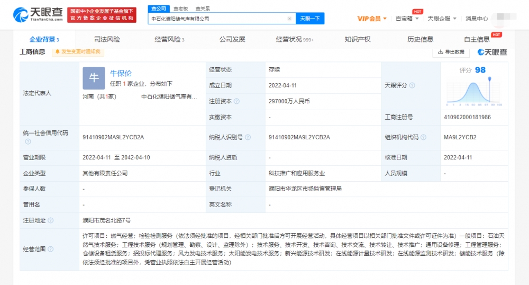Select the 查公司 search tab
The height and width of the screenshot is (285, 529).
[159, 8]
